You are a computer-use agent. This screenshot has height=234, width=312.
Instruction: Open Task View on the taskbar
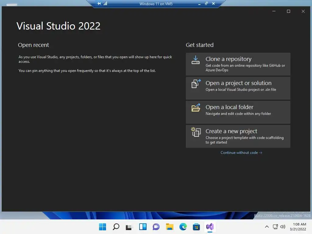click(129, 227)
